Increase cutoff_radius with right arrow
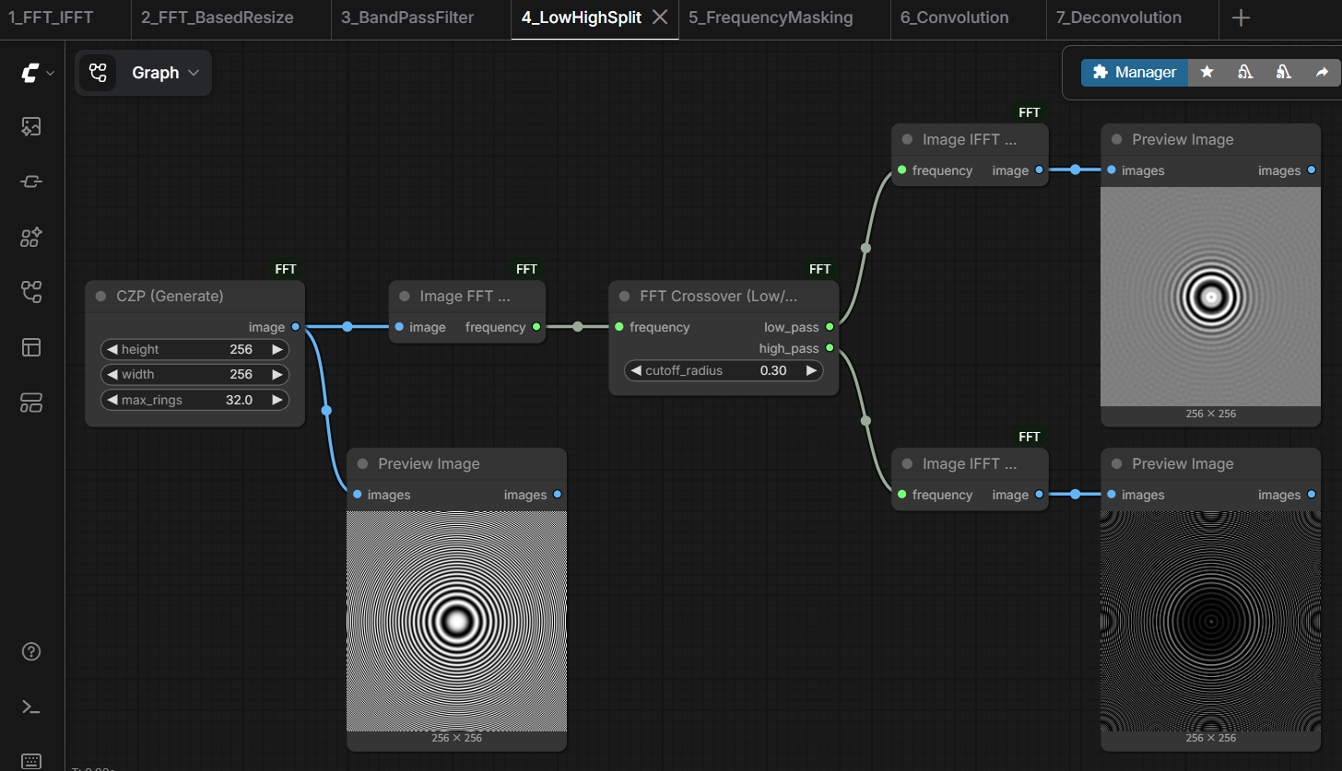 [811, 370]
